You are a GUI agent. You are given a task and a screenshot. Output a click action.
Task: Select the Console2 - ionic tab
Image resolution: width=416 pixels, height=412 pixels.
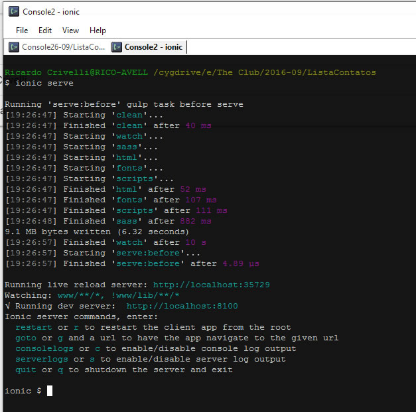click(153, 47)
